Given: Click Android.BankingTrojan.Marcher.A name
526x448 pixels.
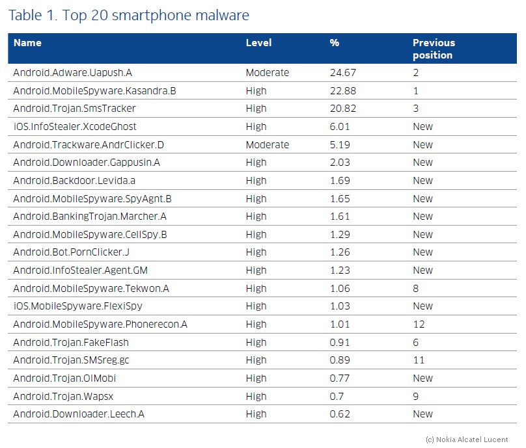Looking at the screenshot, I should [90, 217].
